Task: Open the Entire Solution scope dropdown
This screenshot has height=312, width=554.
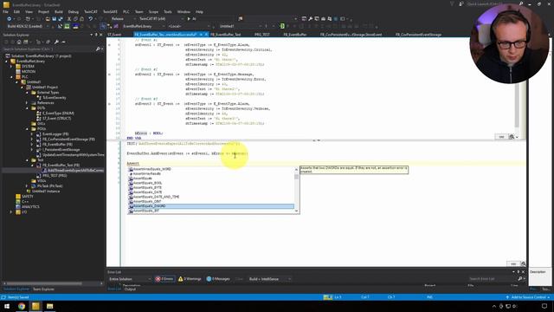Action: 130,279
